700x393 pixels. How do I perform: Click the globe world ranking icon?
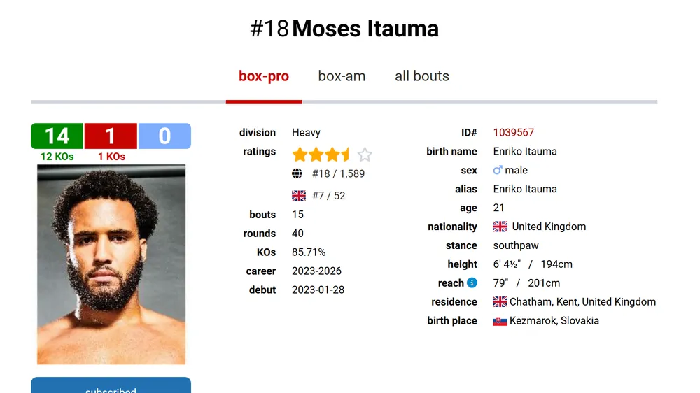(x=297, y=173)
